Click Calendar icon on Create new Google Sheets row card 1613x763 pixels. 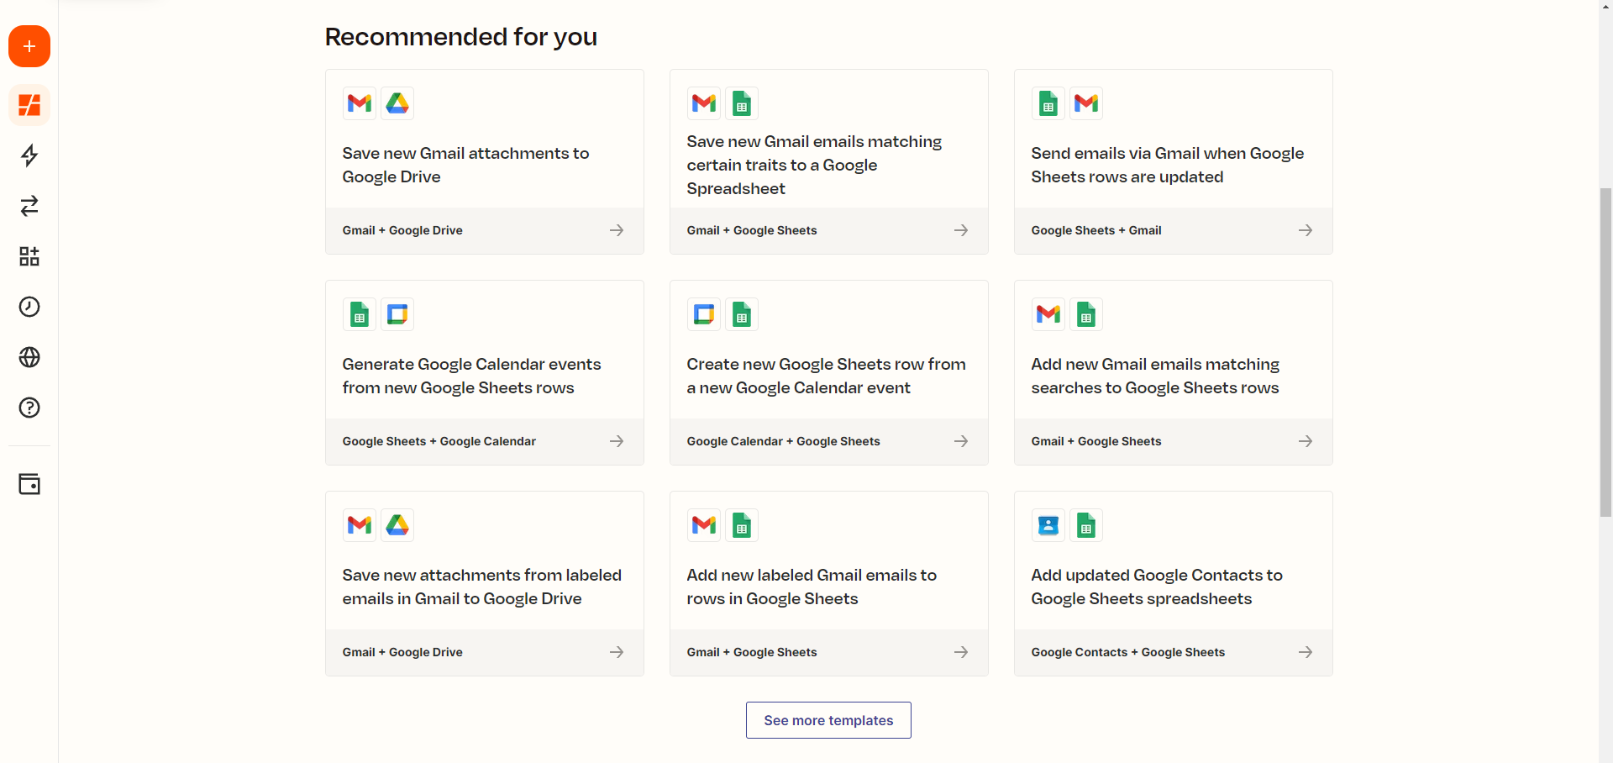tap(704, 314)
